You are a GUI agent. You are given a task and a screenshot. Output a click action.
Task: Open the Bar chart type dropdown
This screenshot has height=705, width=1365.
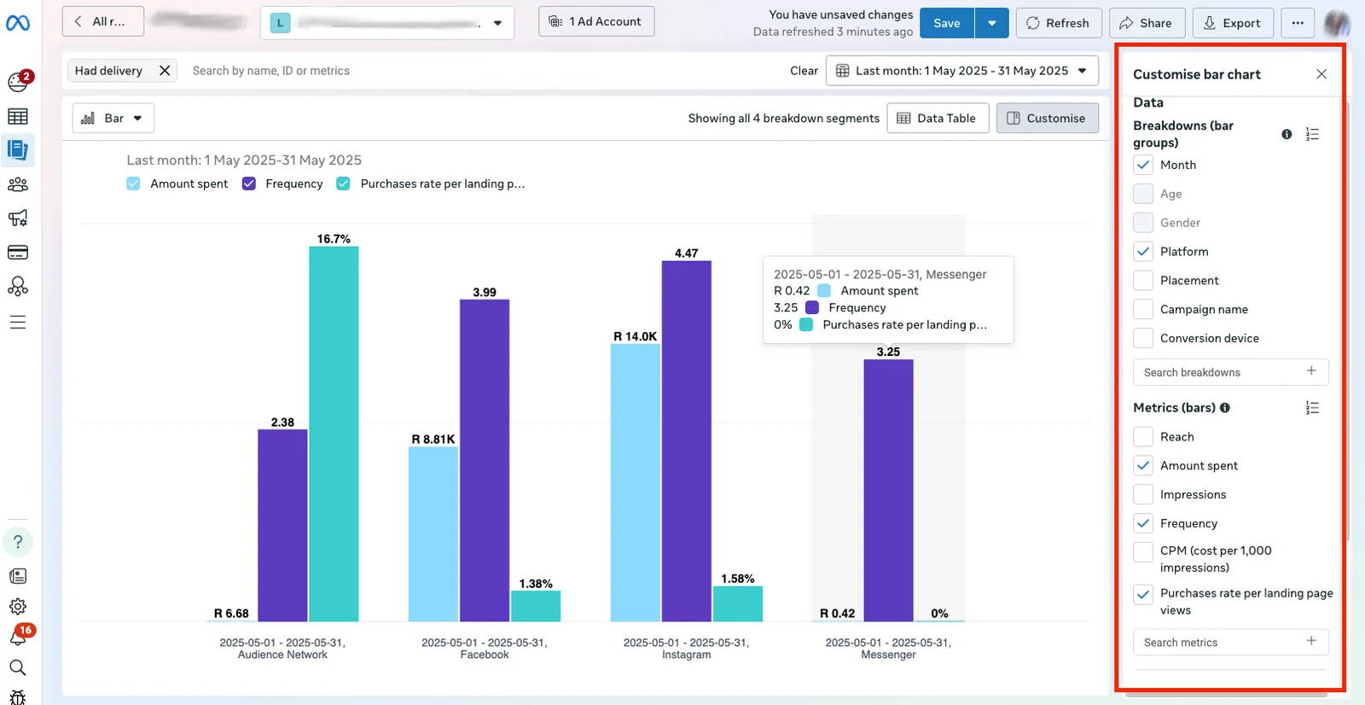click(113, 119)
